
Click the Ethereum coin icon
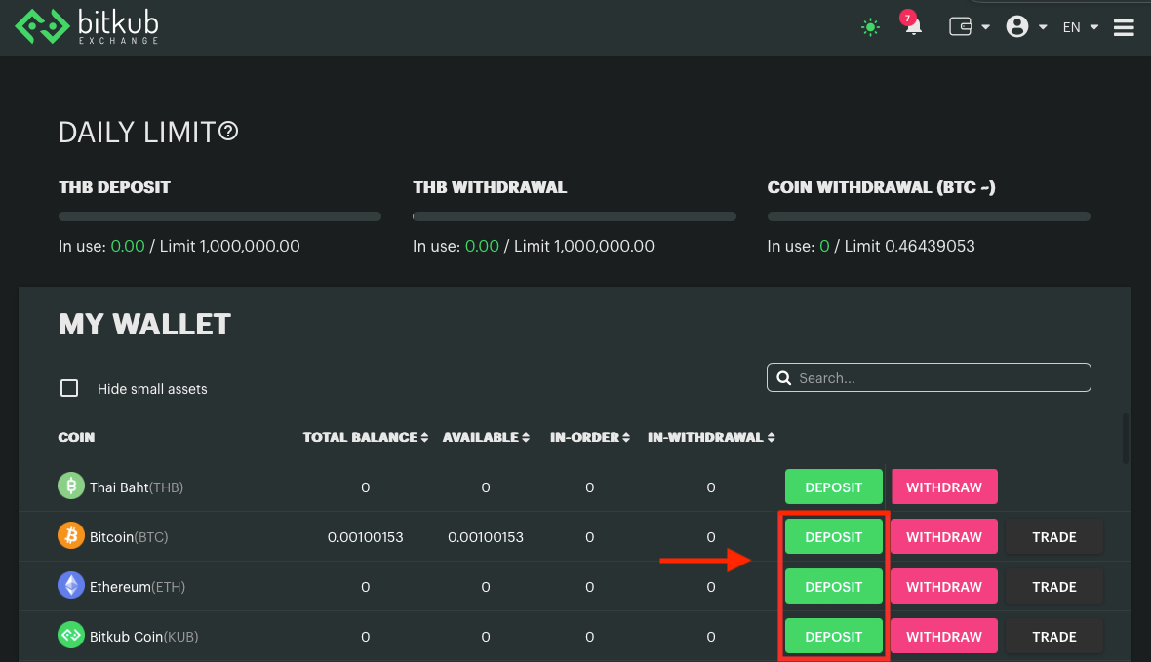(x=71, y=586)
